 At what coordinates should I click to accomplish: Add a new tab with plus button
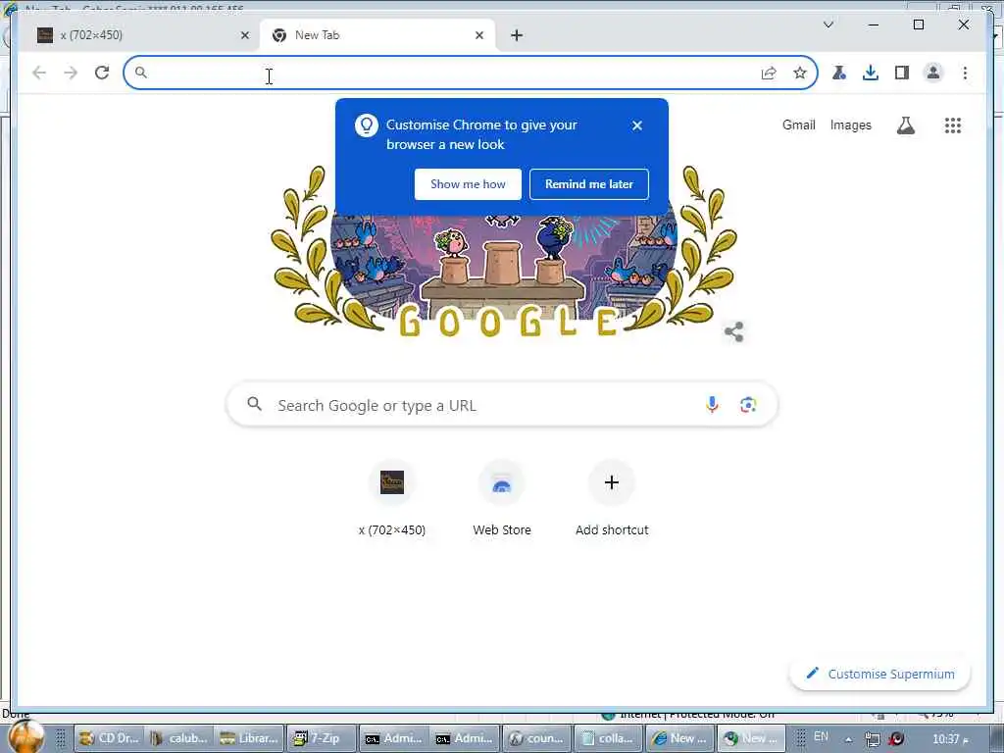pyautogui.click(x=517, y=35)
